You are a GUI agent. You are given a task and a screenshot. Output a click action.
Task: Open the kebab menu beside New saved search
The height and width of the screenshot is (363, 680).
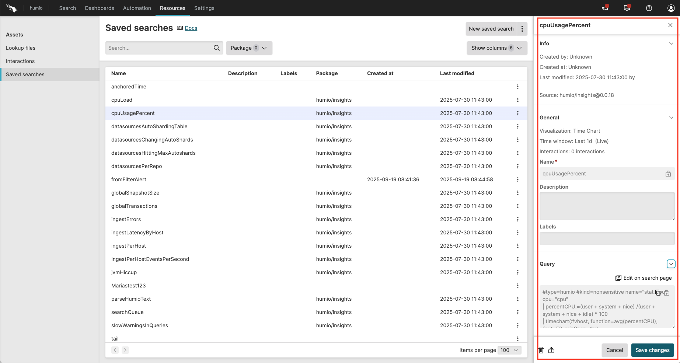tap(522, 29)
